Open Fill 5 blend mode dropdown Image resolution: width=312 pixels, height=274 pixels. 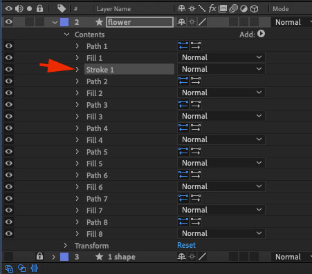(x=221, y=163)
